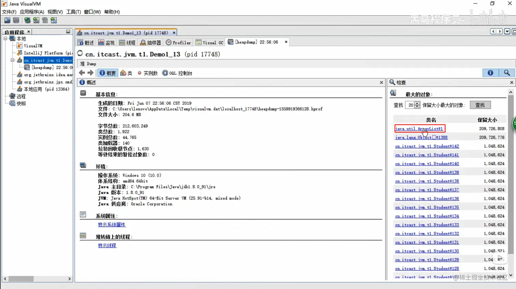
Task: Select the [heapdump] node in the tree
Action: (x=49, y=68)
